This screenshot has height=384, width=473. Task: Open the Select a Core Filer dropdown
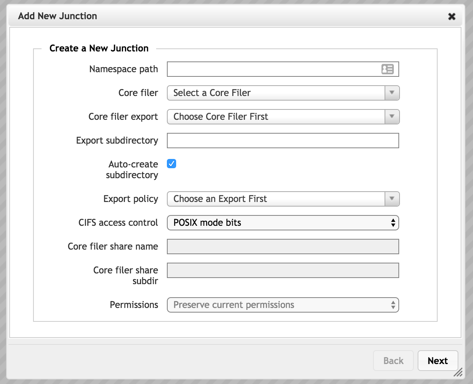click(x=283, y=93)
